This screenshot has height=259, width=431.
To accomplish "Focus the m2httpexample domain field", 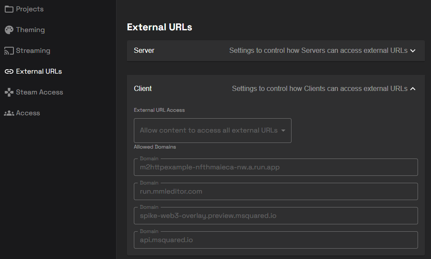I will point(275,167).
